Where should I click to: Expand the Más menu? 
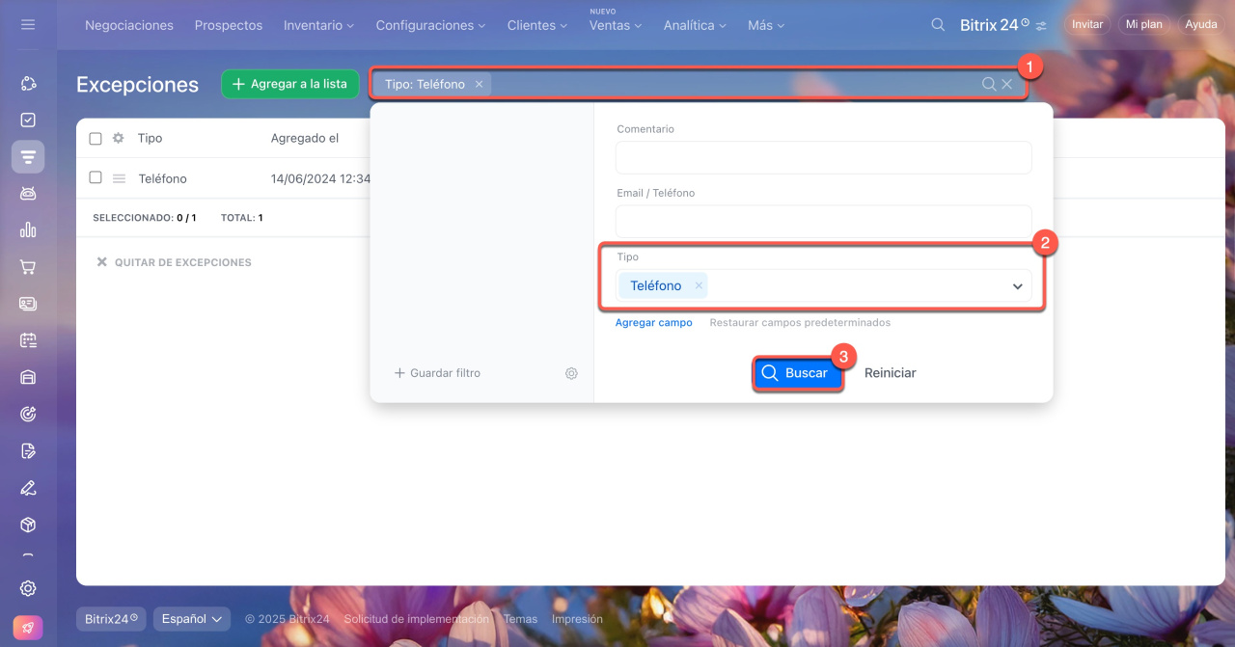(766, 25)
